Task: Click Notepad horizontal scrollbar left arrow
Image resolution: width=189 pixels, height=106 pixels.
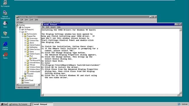Action: pos(43,95)
